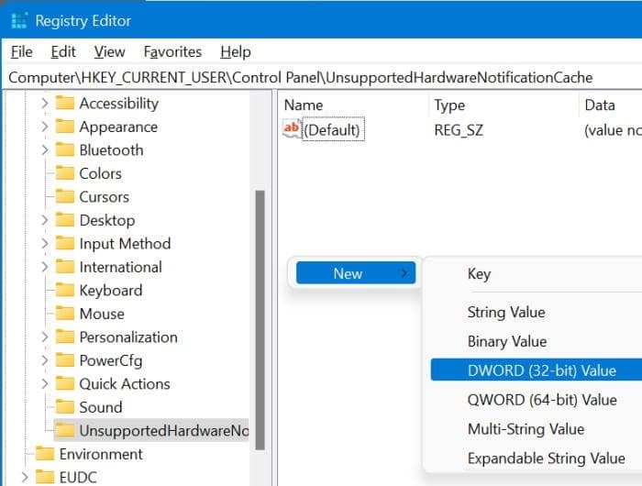Expand the Appearance key

(x=45, y=127)
